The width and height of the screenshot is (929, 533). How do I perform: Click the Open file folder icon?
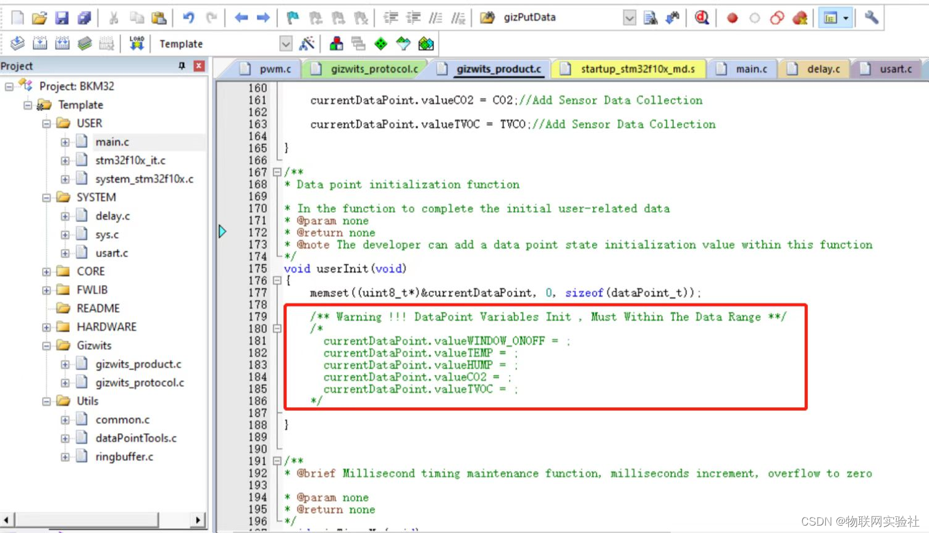click(40, 18)
